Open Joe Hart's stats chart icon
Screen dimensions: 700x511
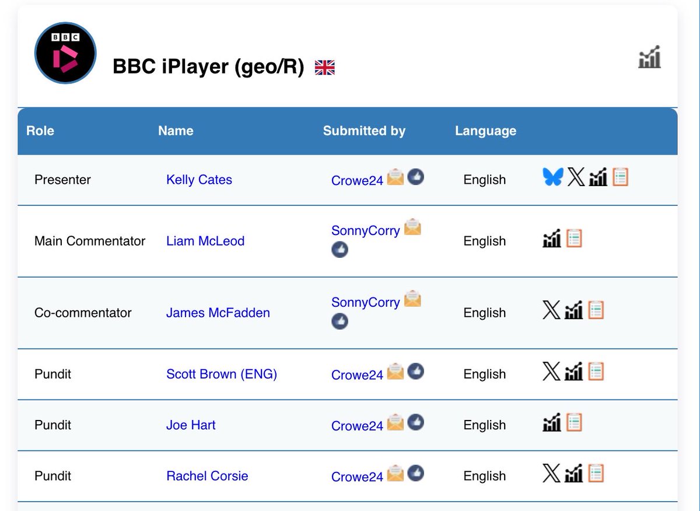pyautogui.click(x=552, y=422)
